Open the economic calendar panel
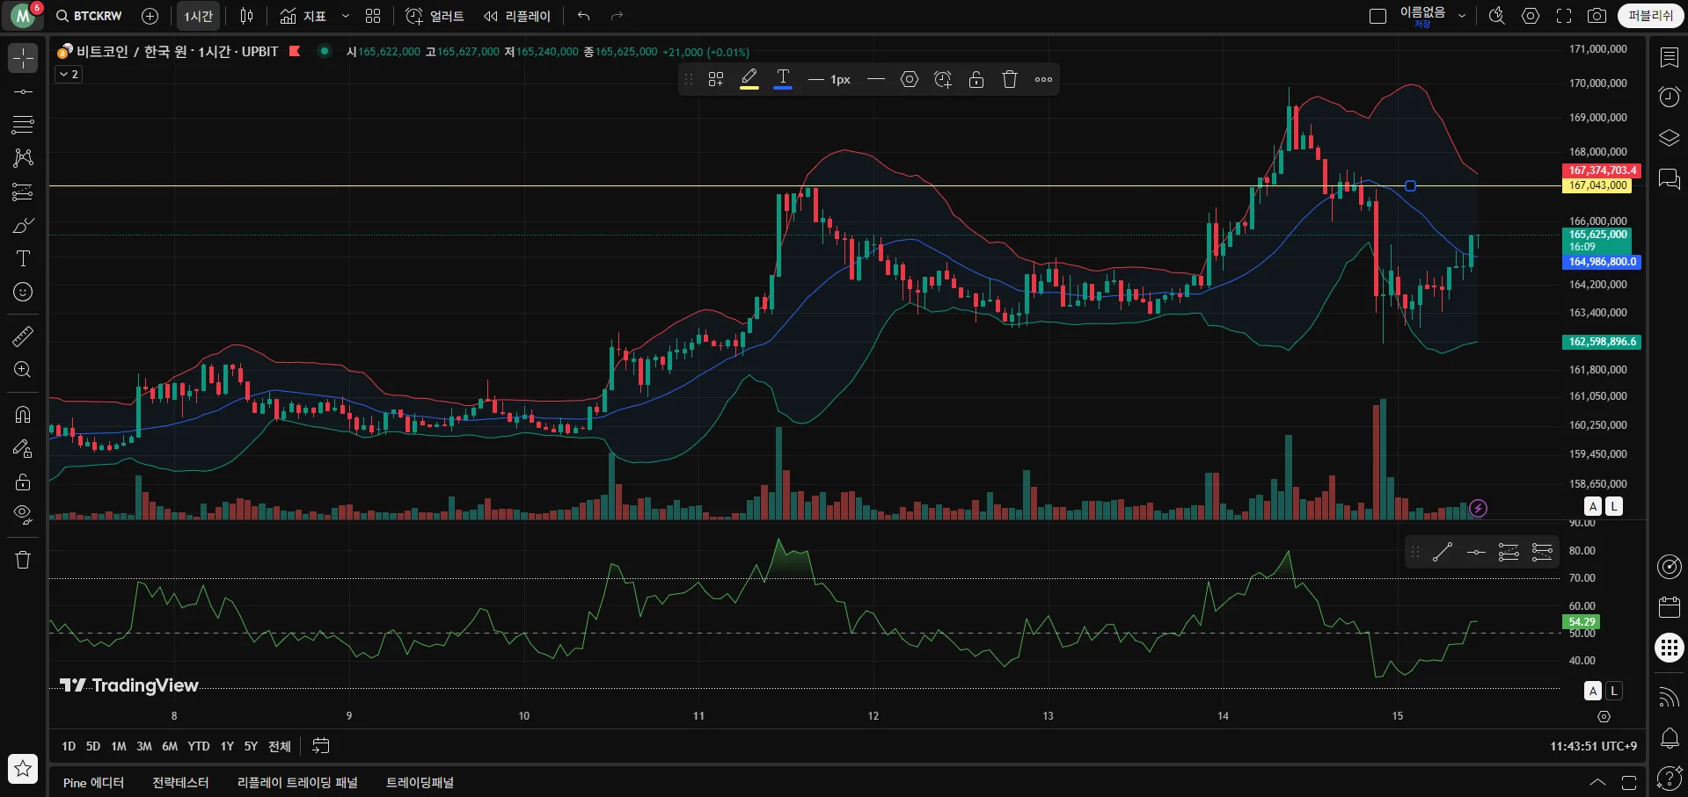Image resolution: width=1688 pixels, height=797 pixels. pyautogui.click(x=1669, y=607)
